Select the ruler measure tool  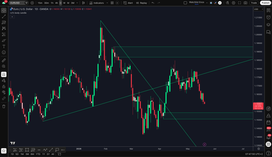4,60
